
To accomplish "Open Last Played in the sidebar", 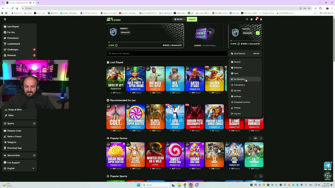I will [x=20, y=27].
